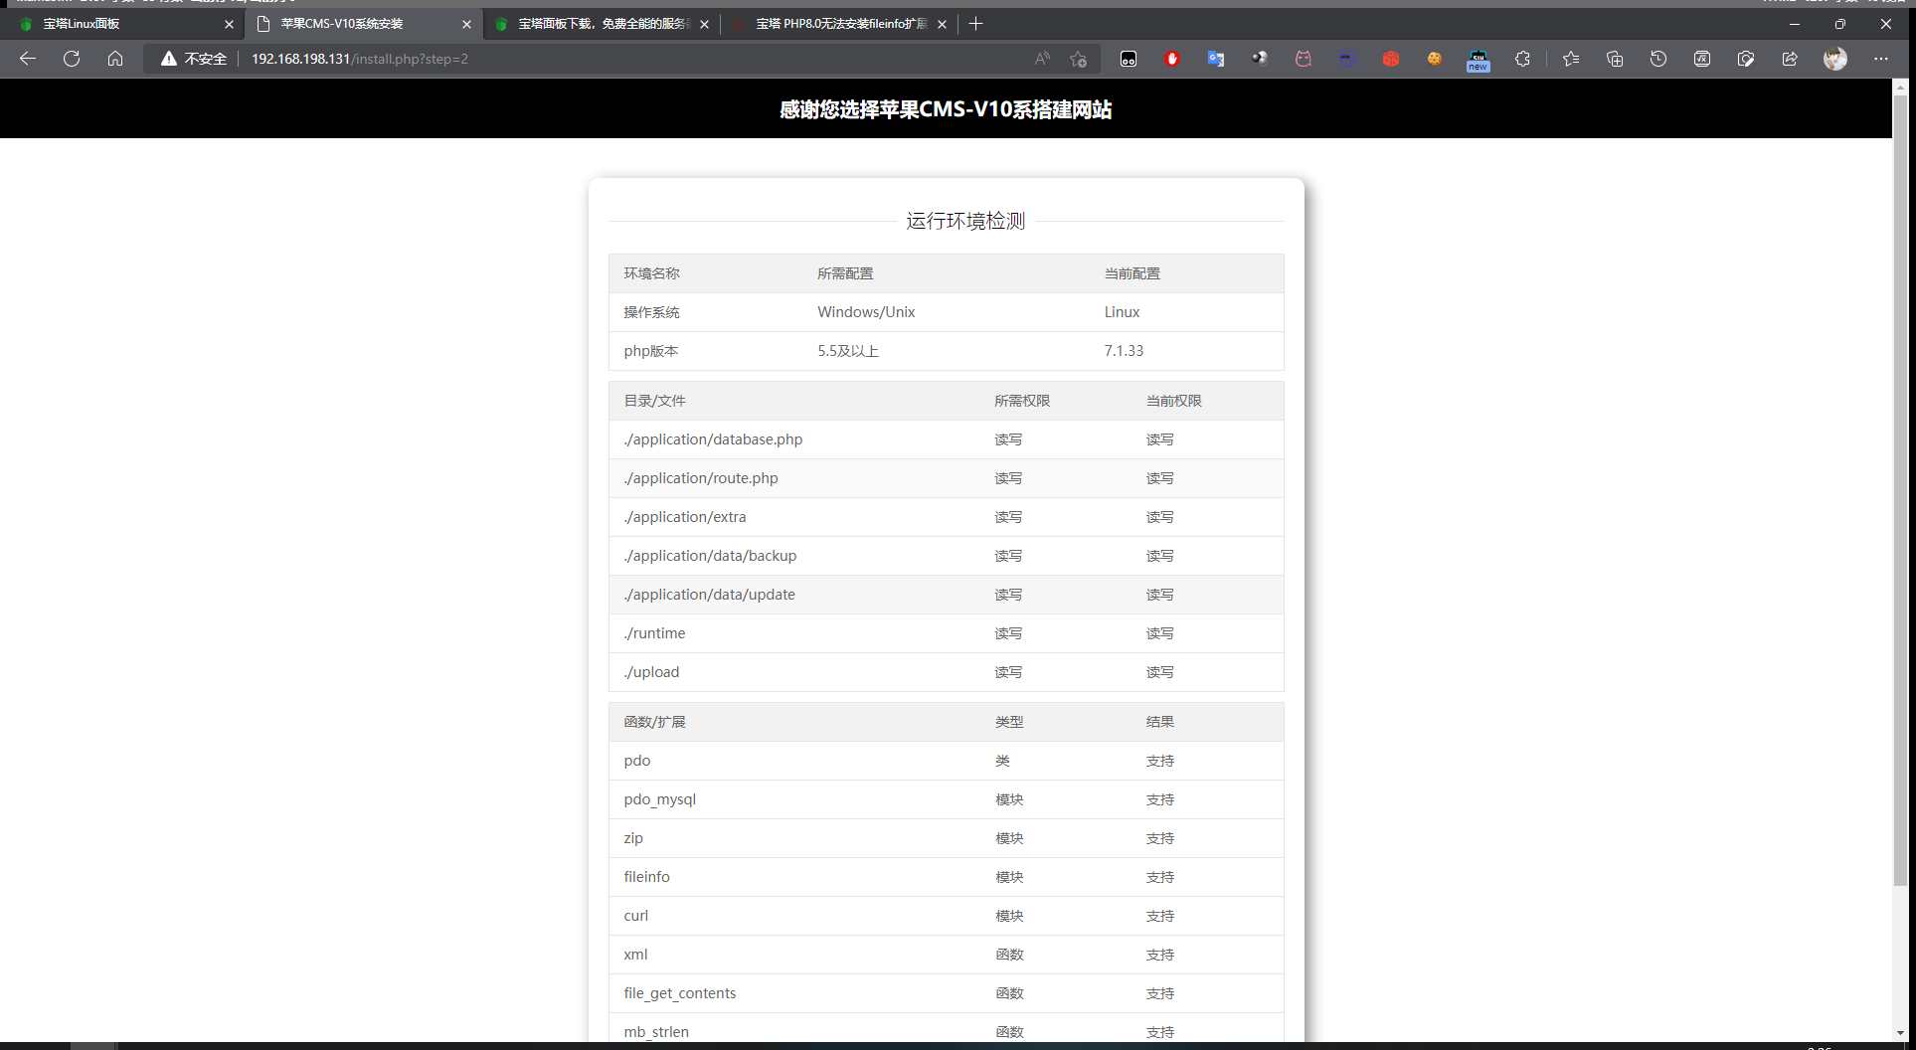
Task: Click the 5.5及以上 requirement cell
Action: [848, 351]
